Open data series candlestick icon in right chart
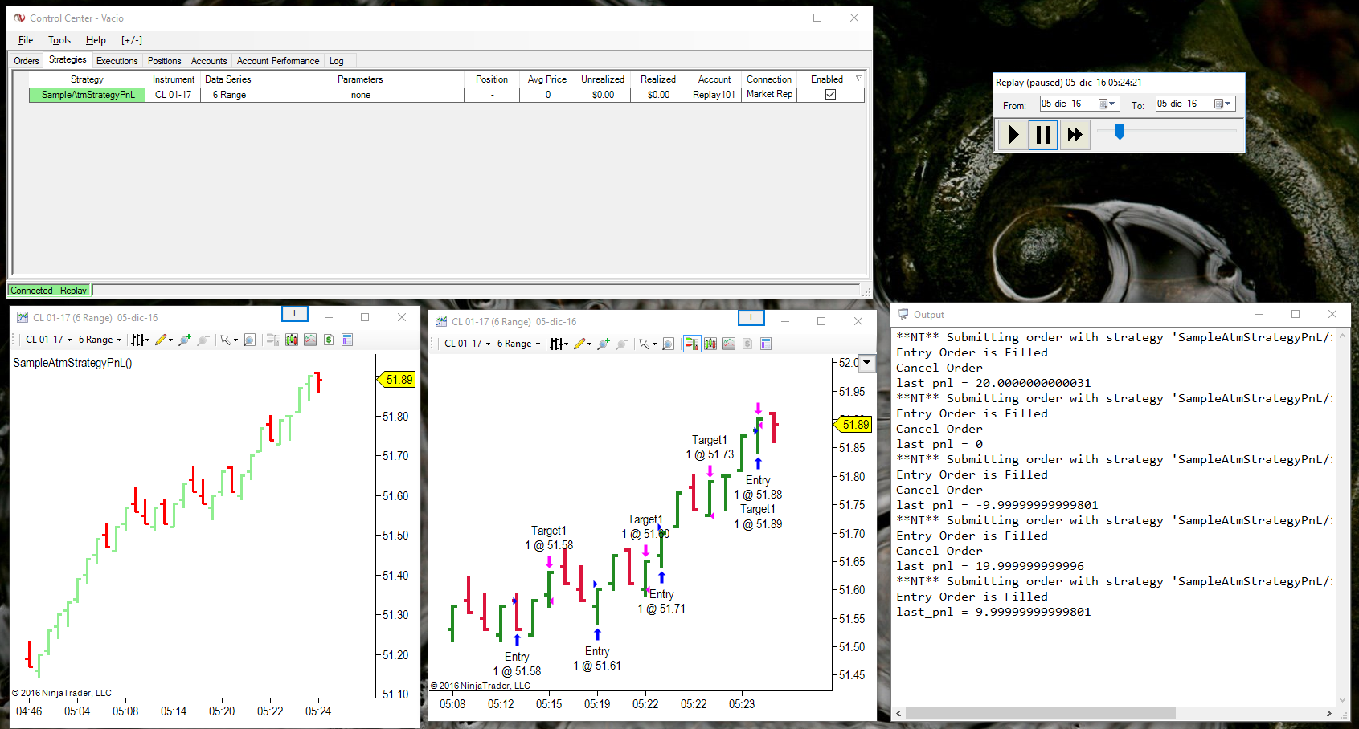The image size is (1359, 729). pyautogui.click(x=710, y=344)
